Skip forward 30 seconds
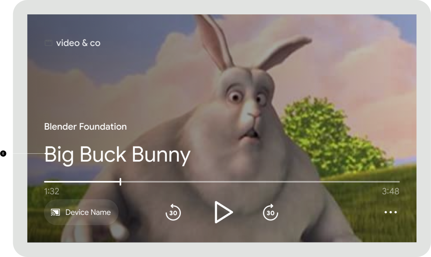 (x=270, y=212)
